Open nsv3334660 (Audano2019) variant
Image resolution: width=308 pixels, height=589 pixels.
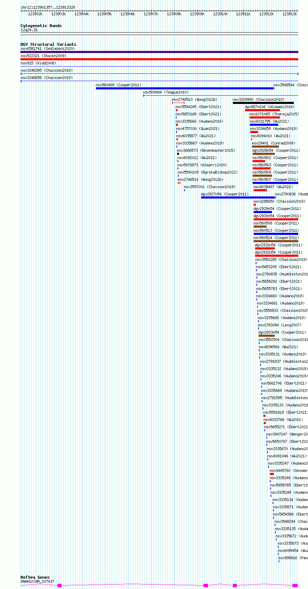(280, 296)
